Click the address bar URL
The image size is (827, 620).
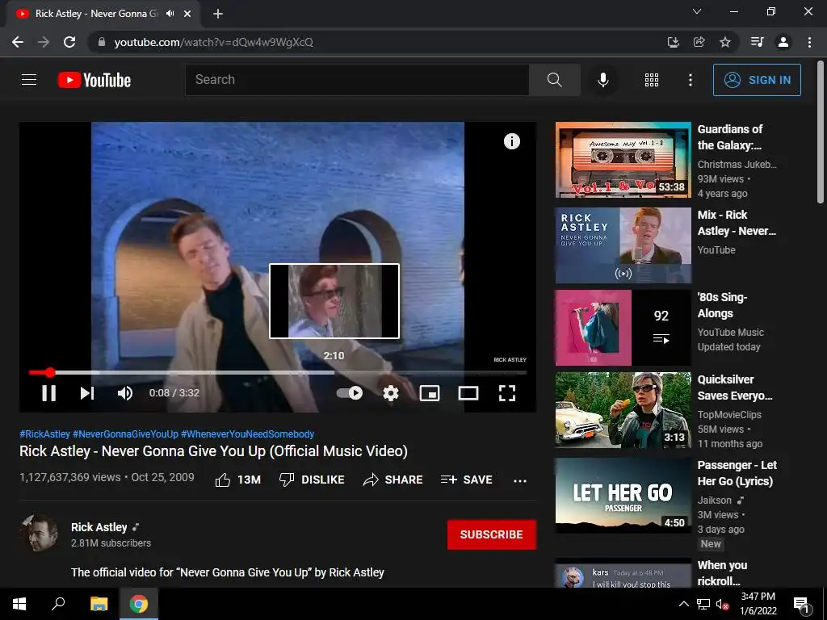tap(213, 42)
